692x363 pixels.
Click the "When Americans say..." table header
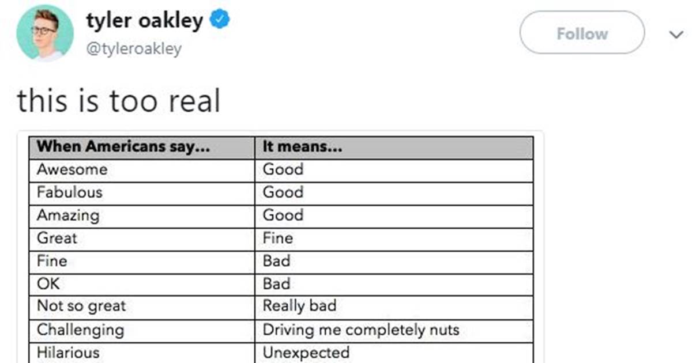pos(123,147)
